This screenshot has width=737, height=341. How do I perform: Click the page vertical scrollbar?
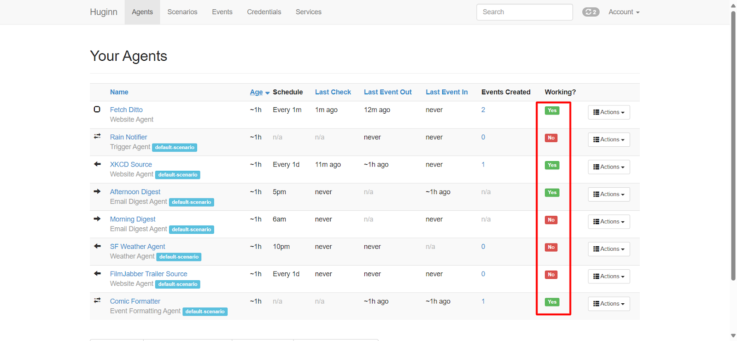point(733,145)
